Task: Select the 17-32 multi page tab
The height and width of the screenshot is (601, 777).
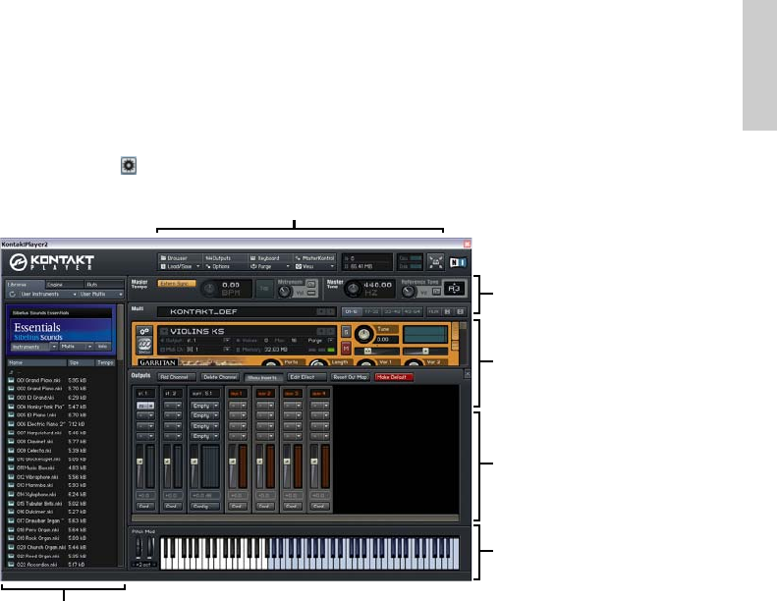Action: click(x=371, y=311)
